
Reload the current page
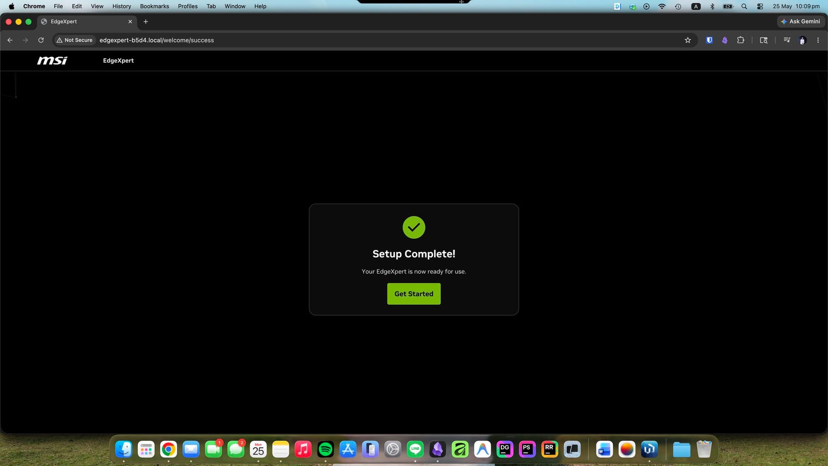[41, 40]
